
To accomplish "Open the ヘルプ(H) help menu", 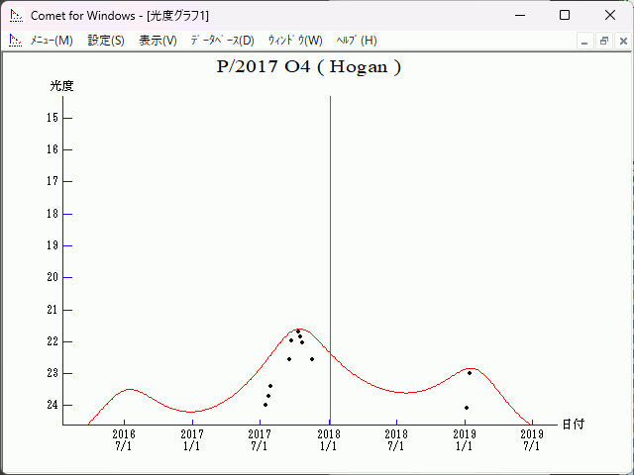I will [357, 41].
